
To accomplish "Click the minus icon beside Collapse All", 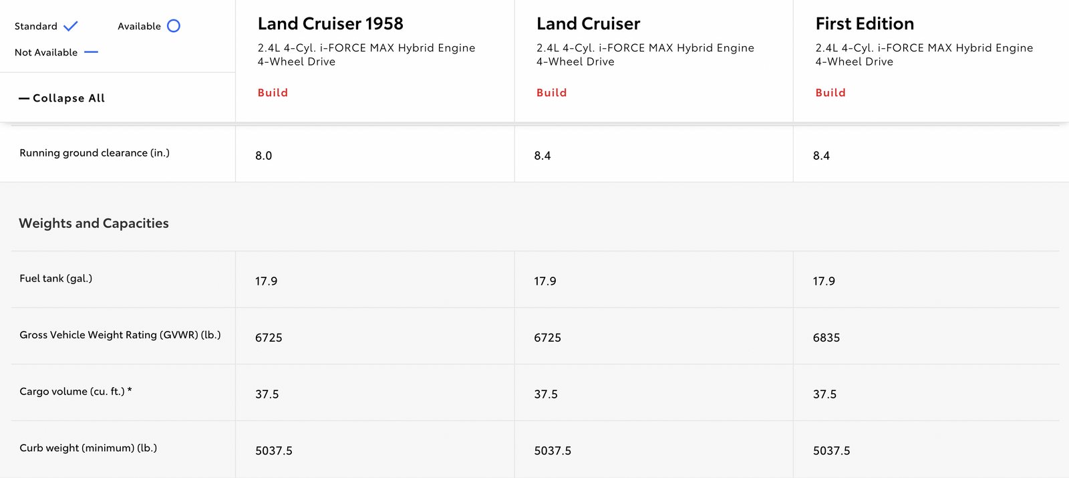I will pos(24,98).
